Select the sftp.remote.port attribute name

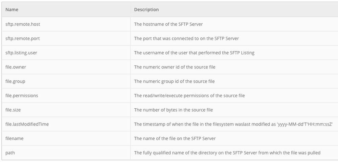click(x=22, y=38)
